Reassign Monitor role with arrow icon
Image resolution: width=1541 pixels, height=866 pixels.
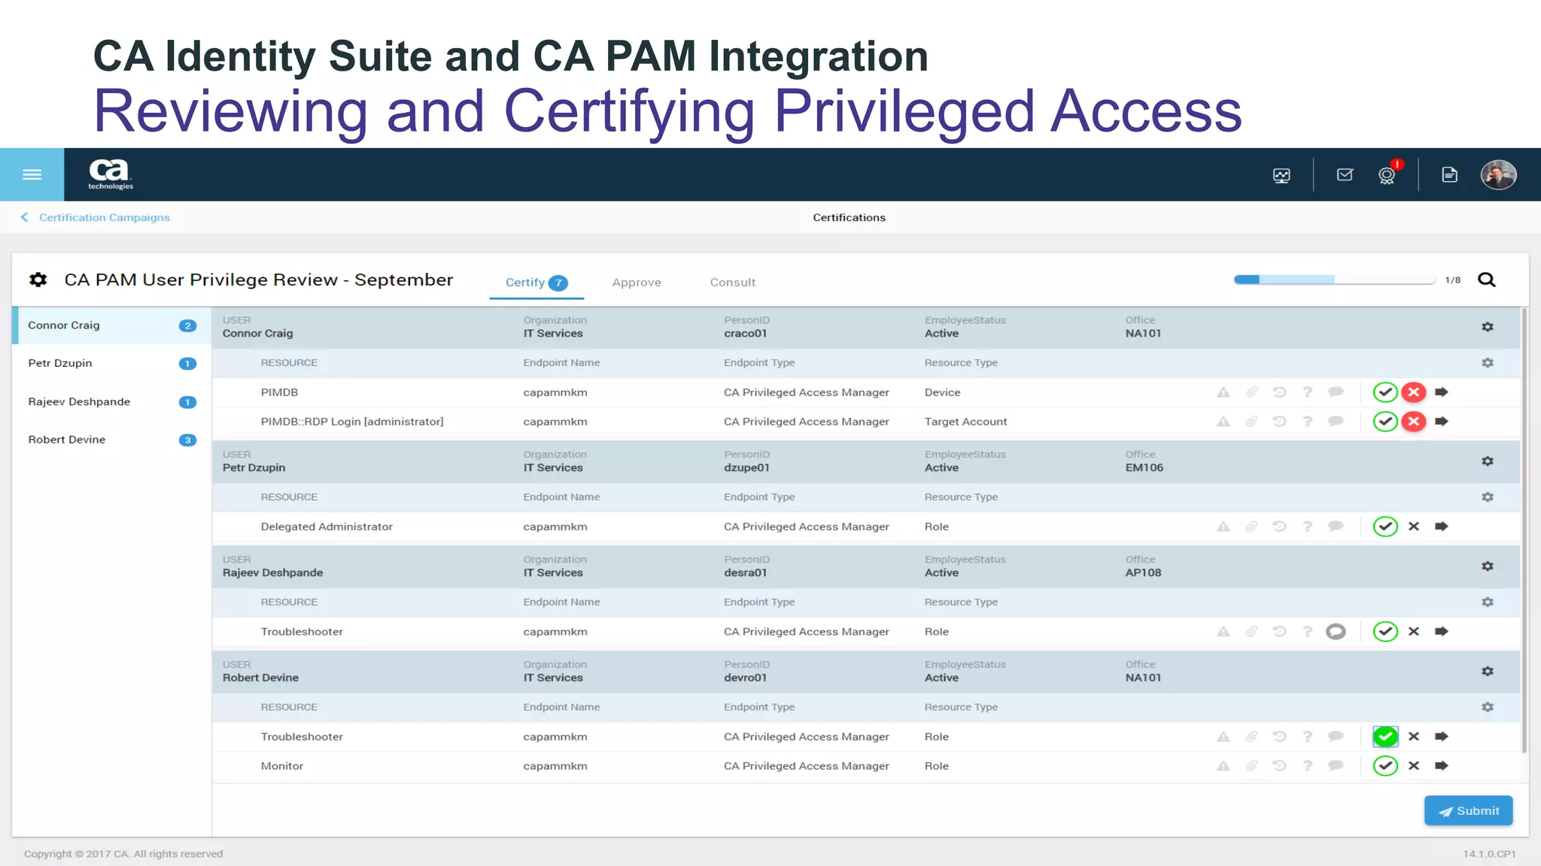click(1442, 766)
